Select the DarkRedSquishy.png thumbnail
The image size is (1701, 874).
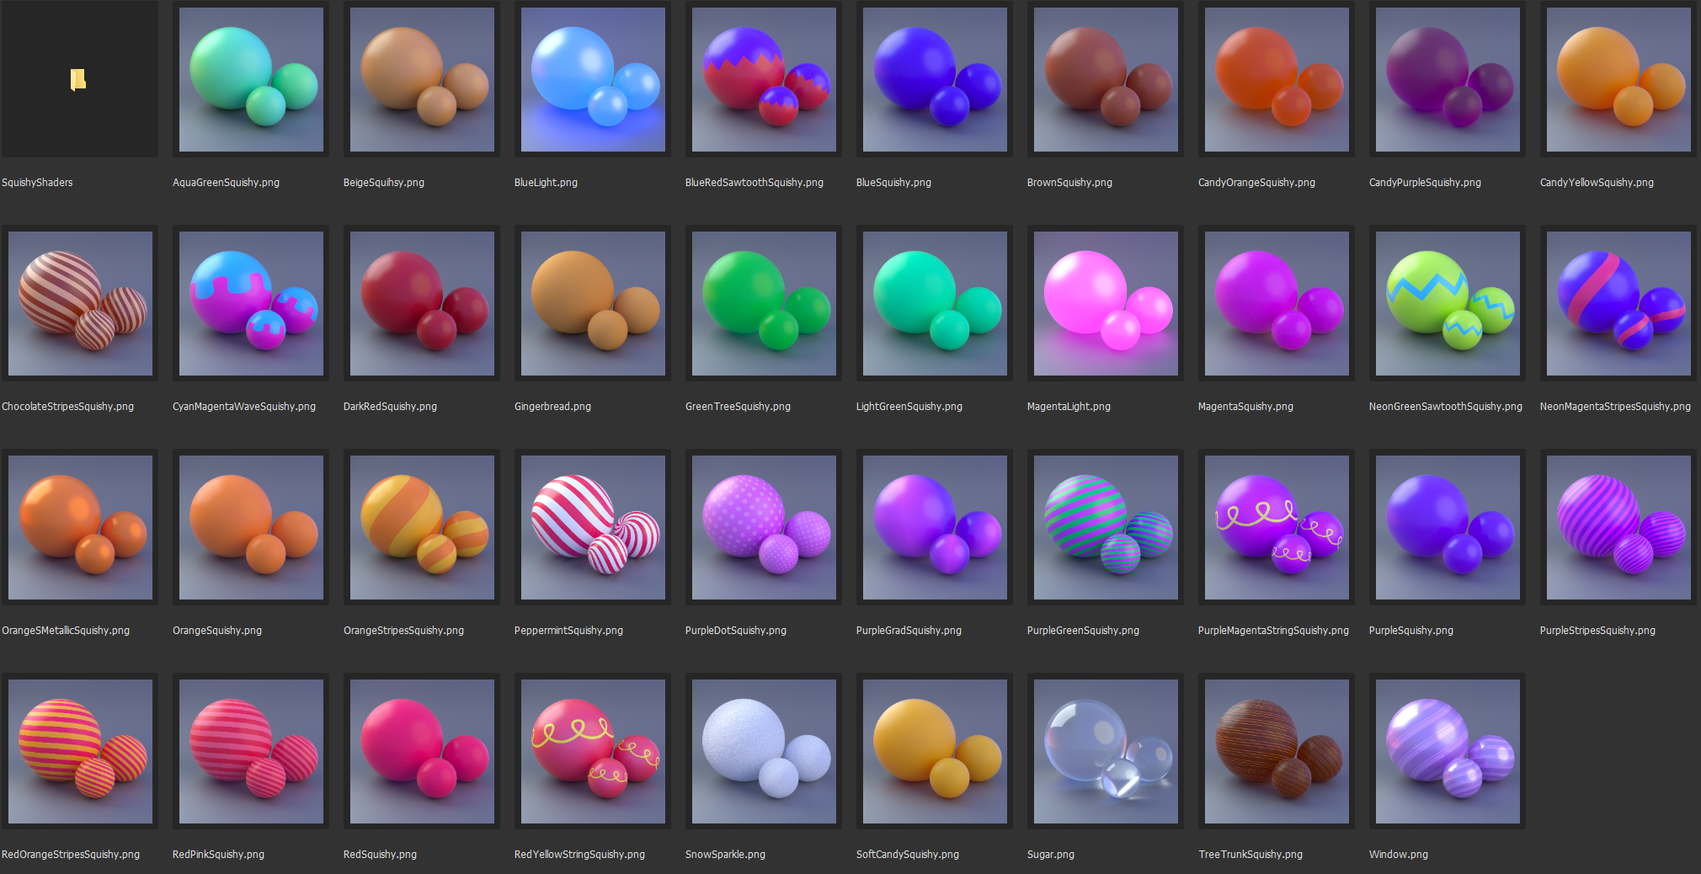pyautogui.click(x=422, y=304)
